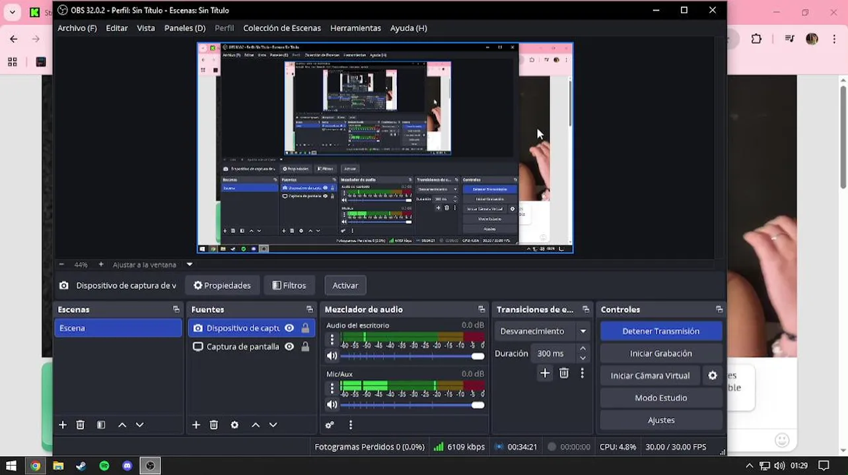Open Mic/Aux options menu
This screenshot has height=475, width=848.
(x=332, y=388)
